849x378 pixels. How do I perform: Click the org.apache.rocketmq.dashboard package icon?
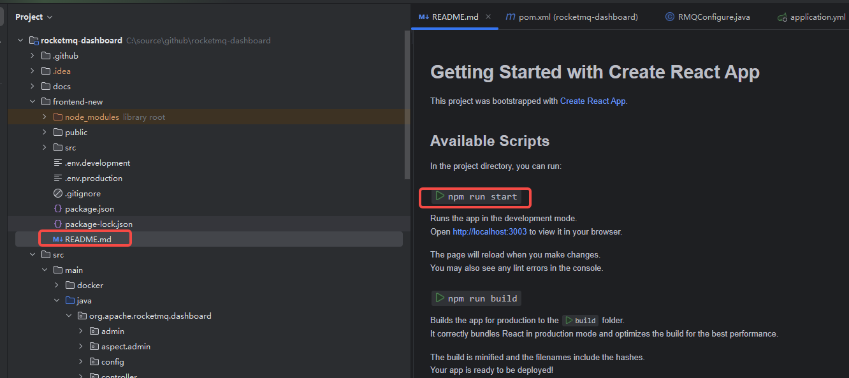(x=82, y=316)
